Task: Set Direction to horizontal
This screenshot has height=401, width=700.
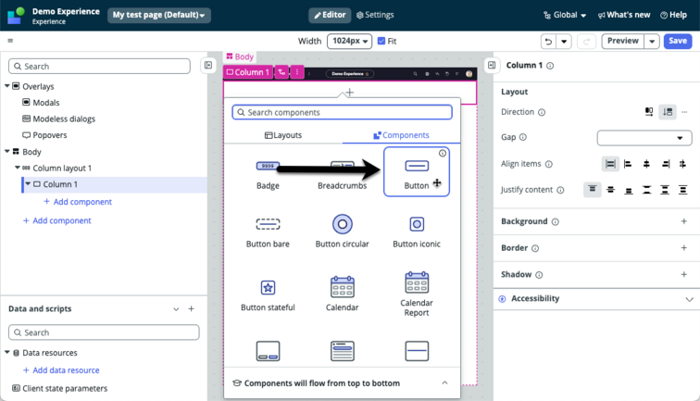Action: pyautogui.click(x=649, y=112)
